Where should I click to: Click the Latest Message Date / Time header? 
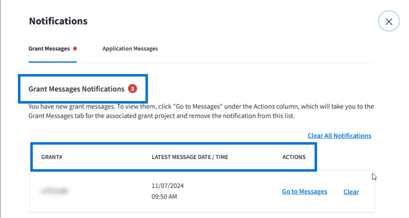pos(190,157)
